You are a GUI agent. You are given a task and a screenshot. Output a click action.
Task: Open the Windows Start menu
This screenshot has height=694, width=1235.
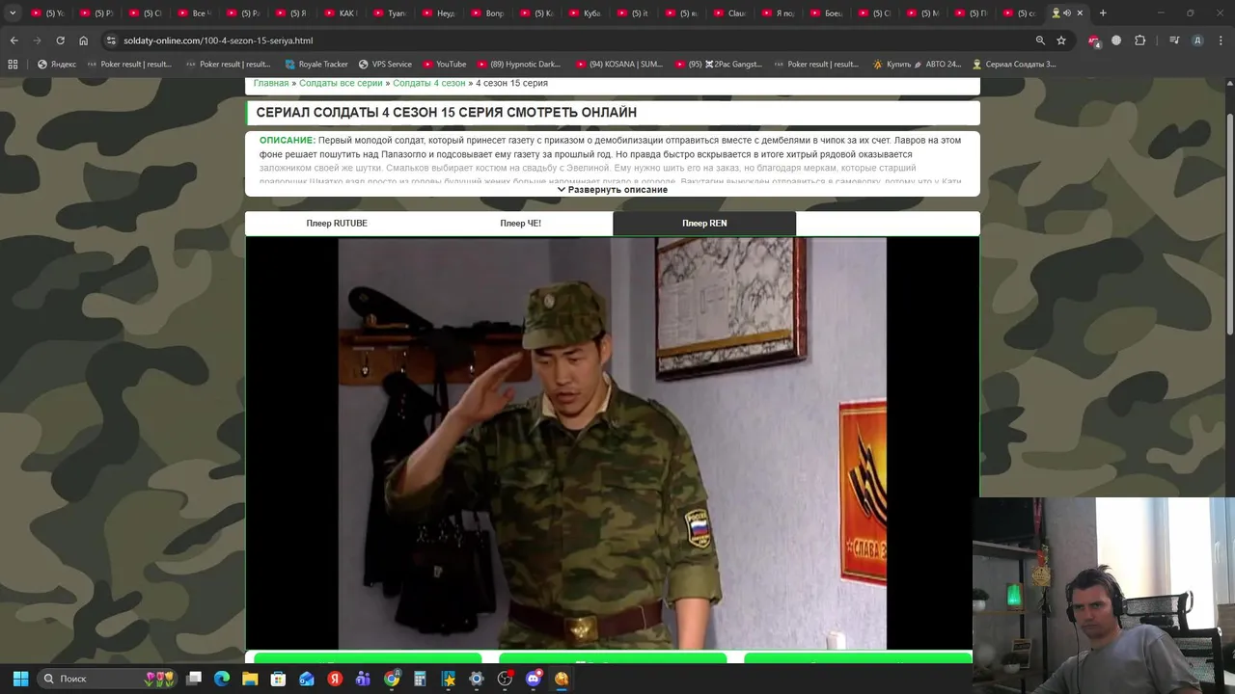[x=20, y=679]
